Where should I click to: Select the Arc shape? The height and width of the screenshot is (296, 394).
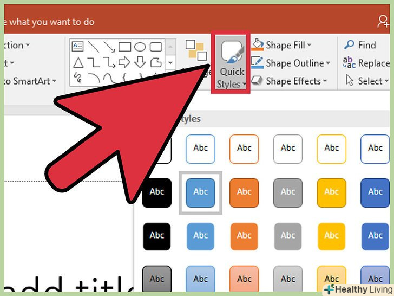click(x=94, y=78)
